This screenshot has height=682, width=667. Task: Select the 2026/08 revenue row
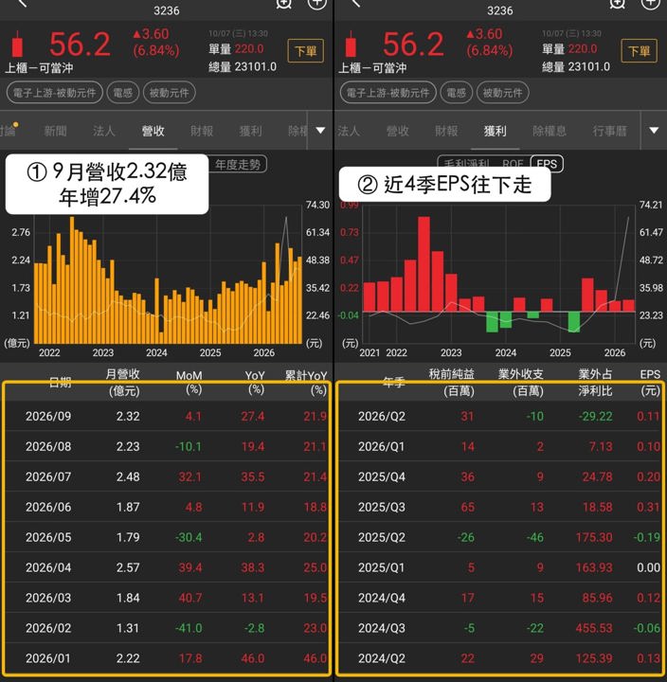[167, 446]
